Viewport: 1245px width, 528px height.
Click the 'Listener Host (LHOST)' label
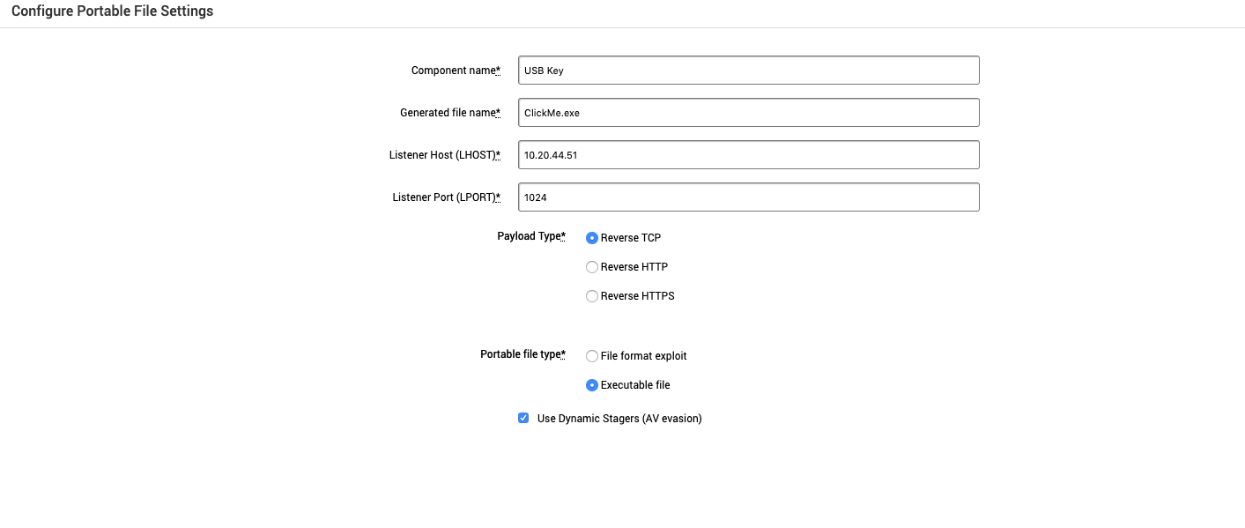(x=441, y=155)
